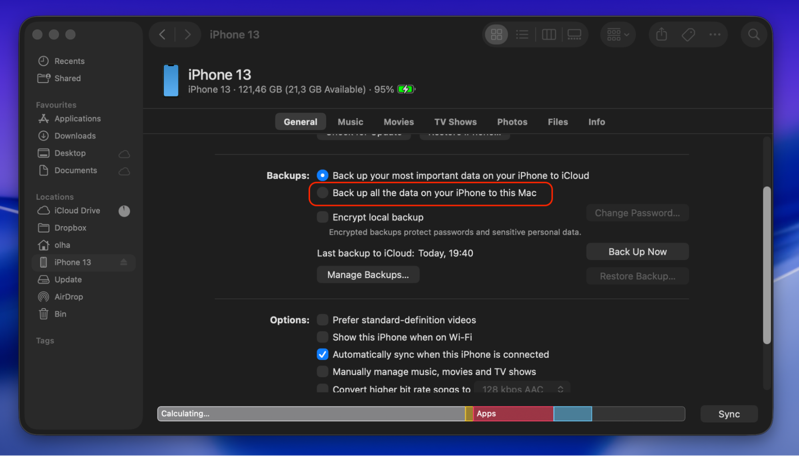Image resolution: width=799 pixels, height=456 pixels.
Task: Uncheck Automatically sync when iPhone connected
Action: pos(323,354)
